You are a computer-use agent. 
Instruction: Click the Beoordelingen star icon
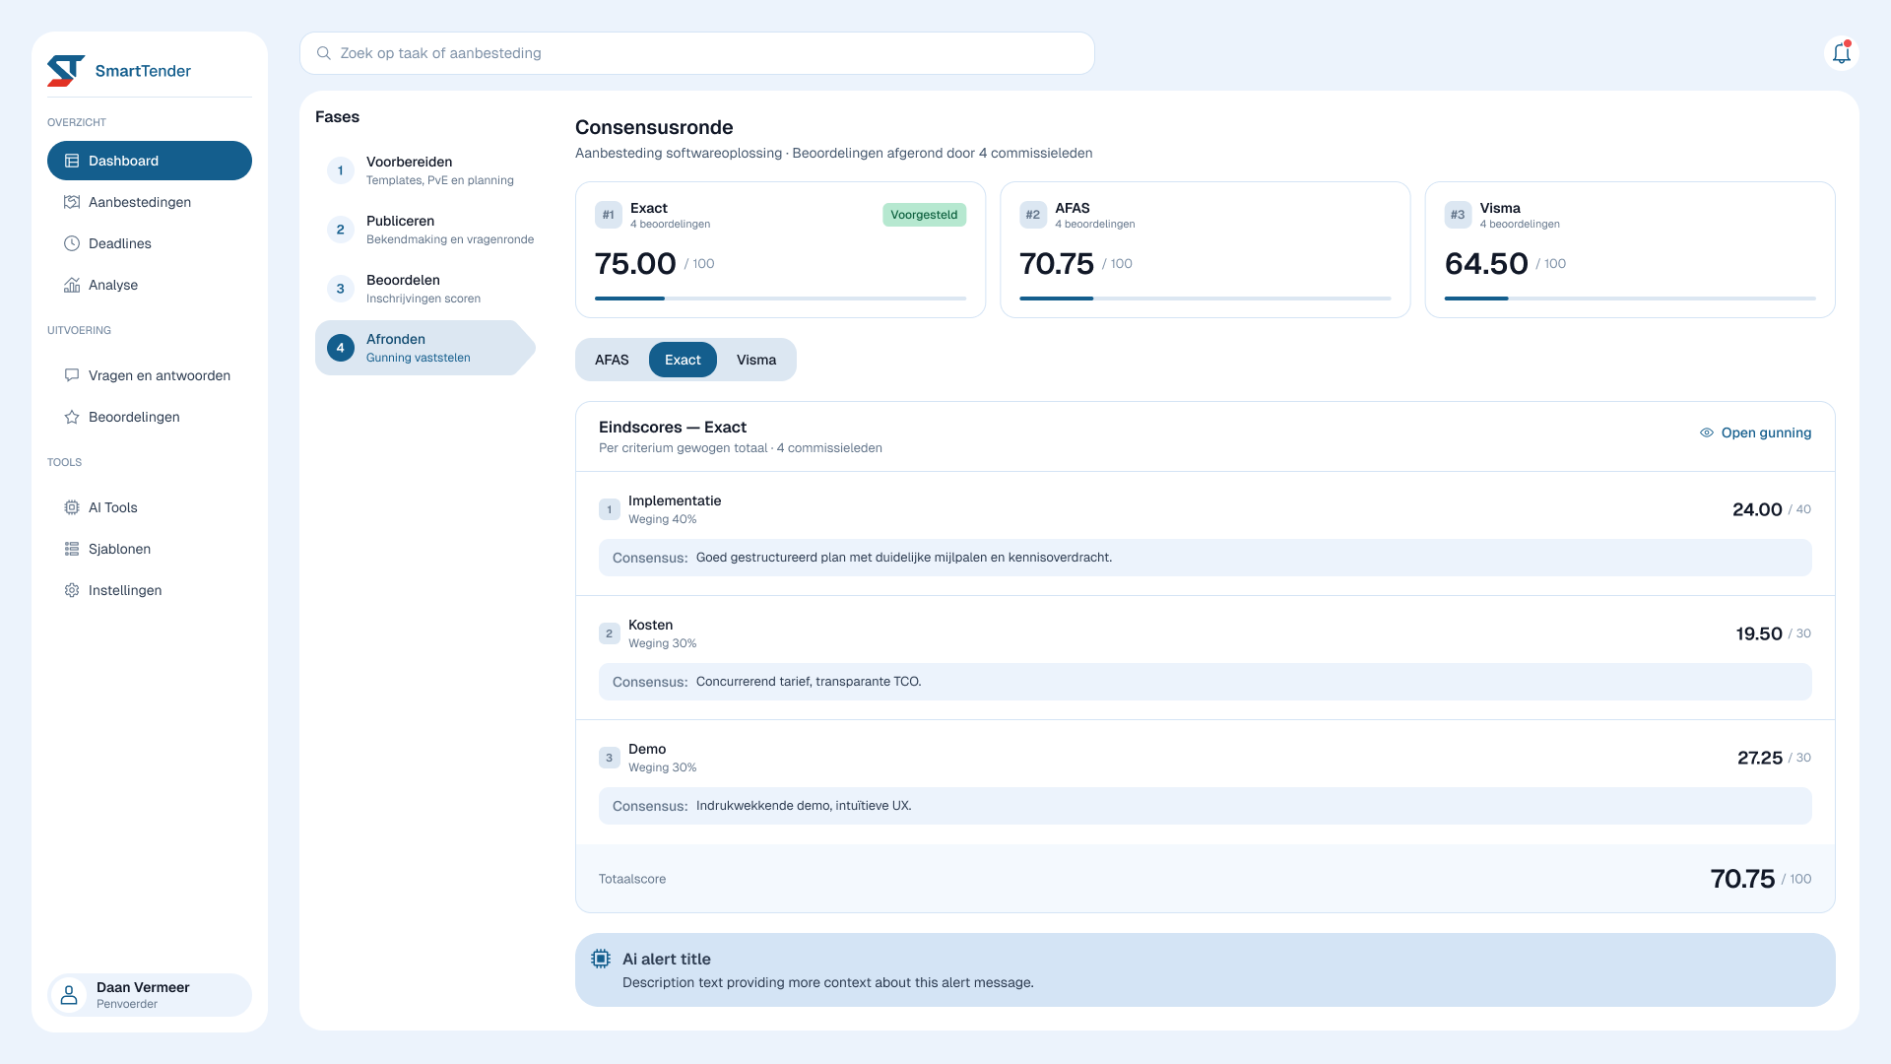(x=72, y=417)
